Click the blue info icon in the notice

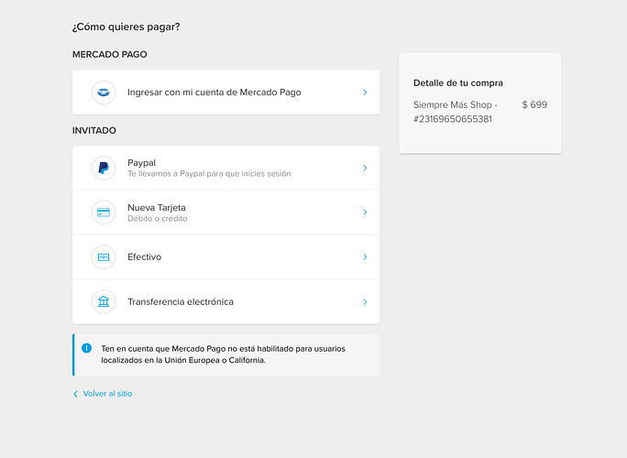tap(87, 348)
